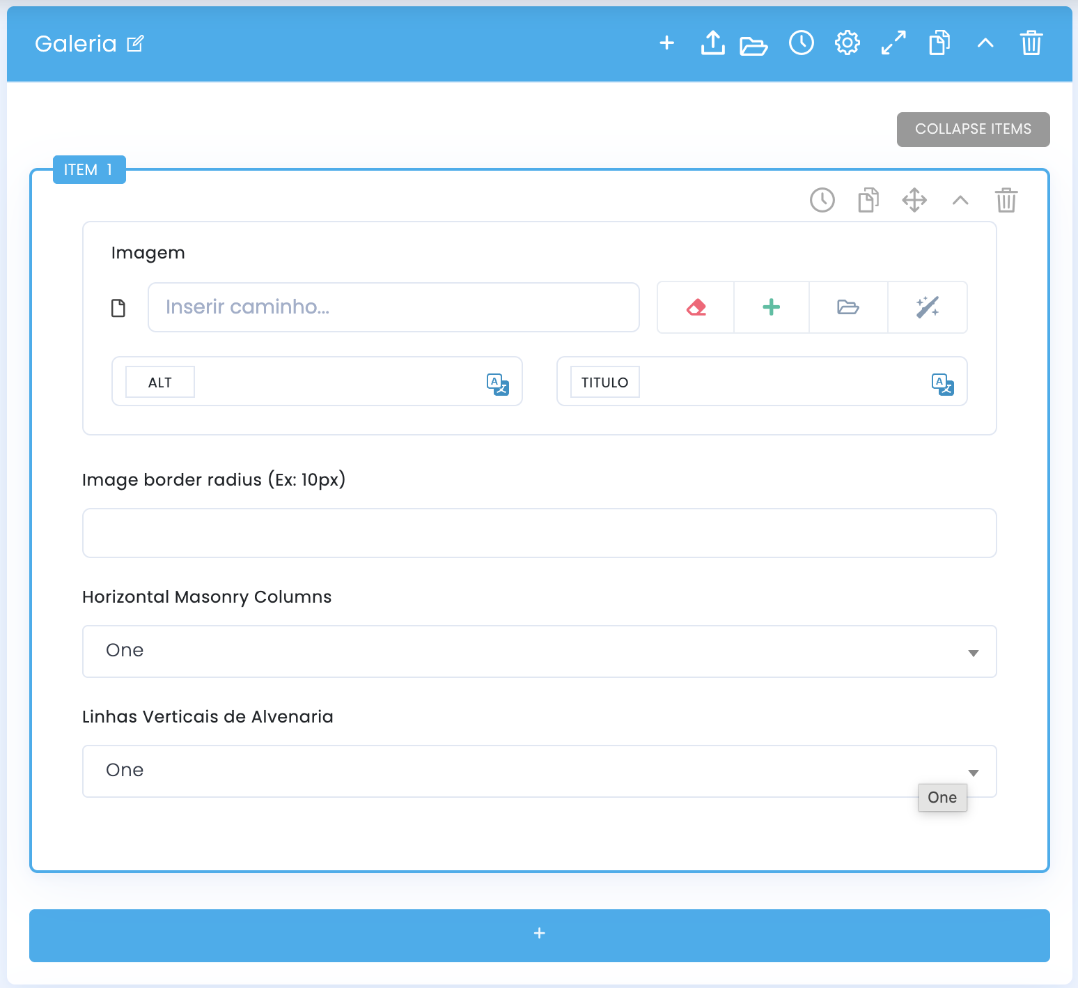The image size is (1078, 988).
Task: Edit the Galeria title with pencil icon
Action: [x=135, y=44]
